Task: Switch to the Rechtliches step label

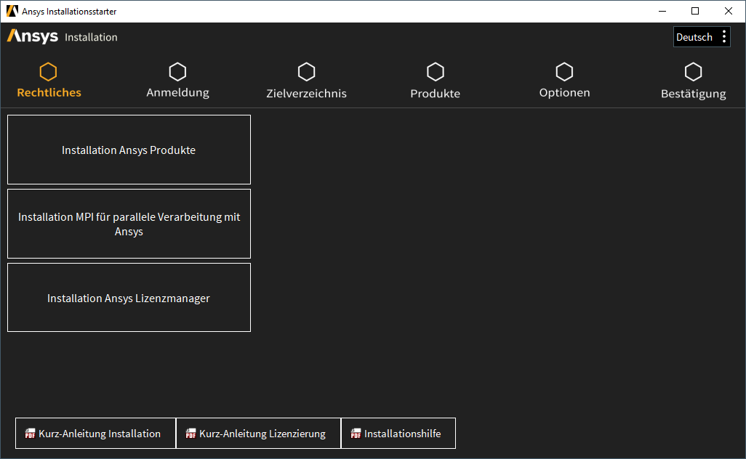Action: (49, 93)
